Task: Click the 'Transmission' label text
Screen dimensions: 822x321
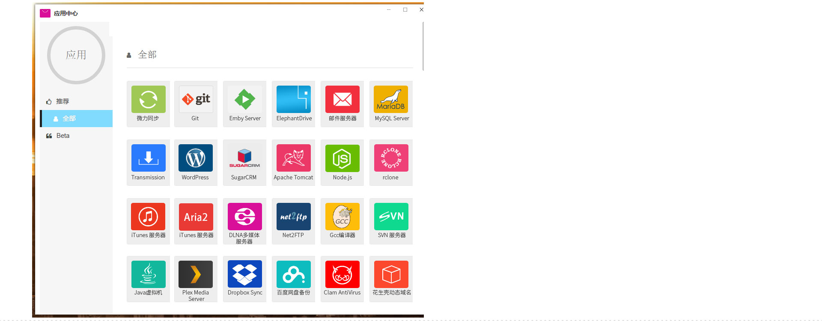Action: (148, 177)
